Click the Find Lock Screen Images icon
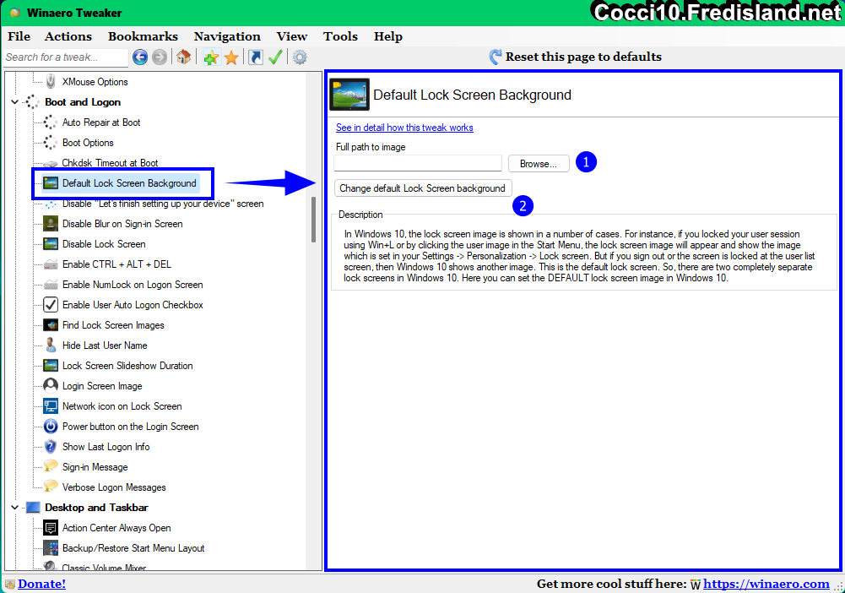 click(50, 325)
